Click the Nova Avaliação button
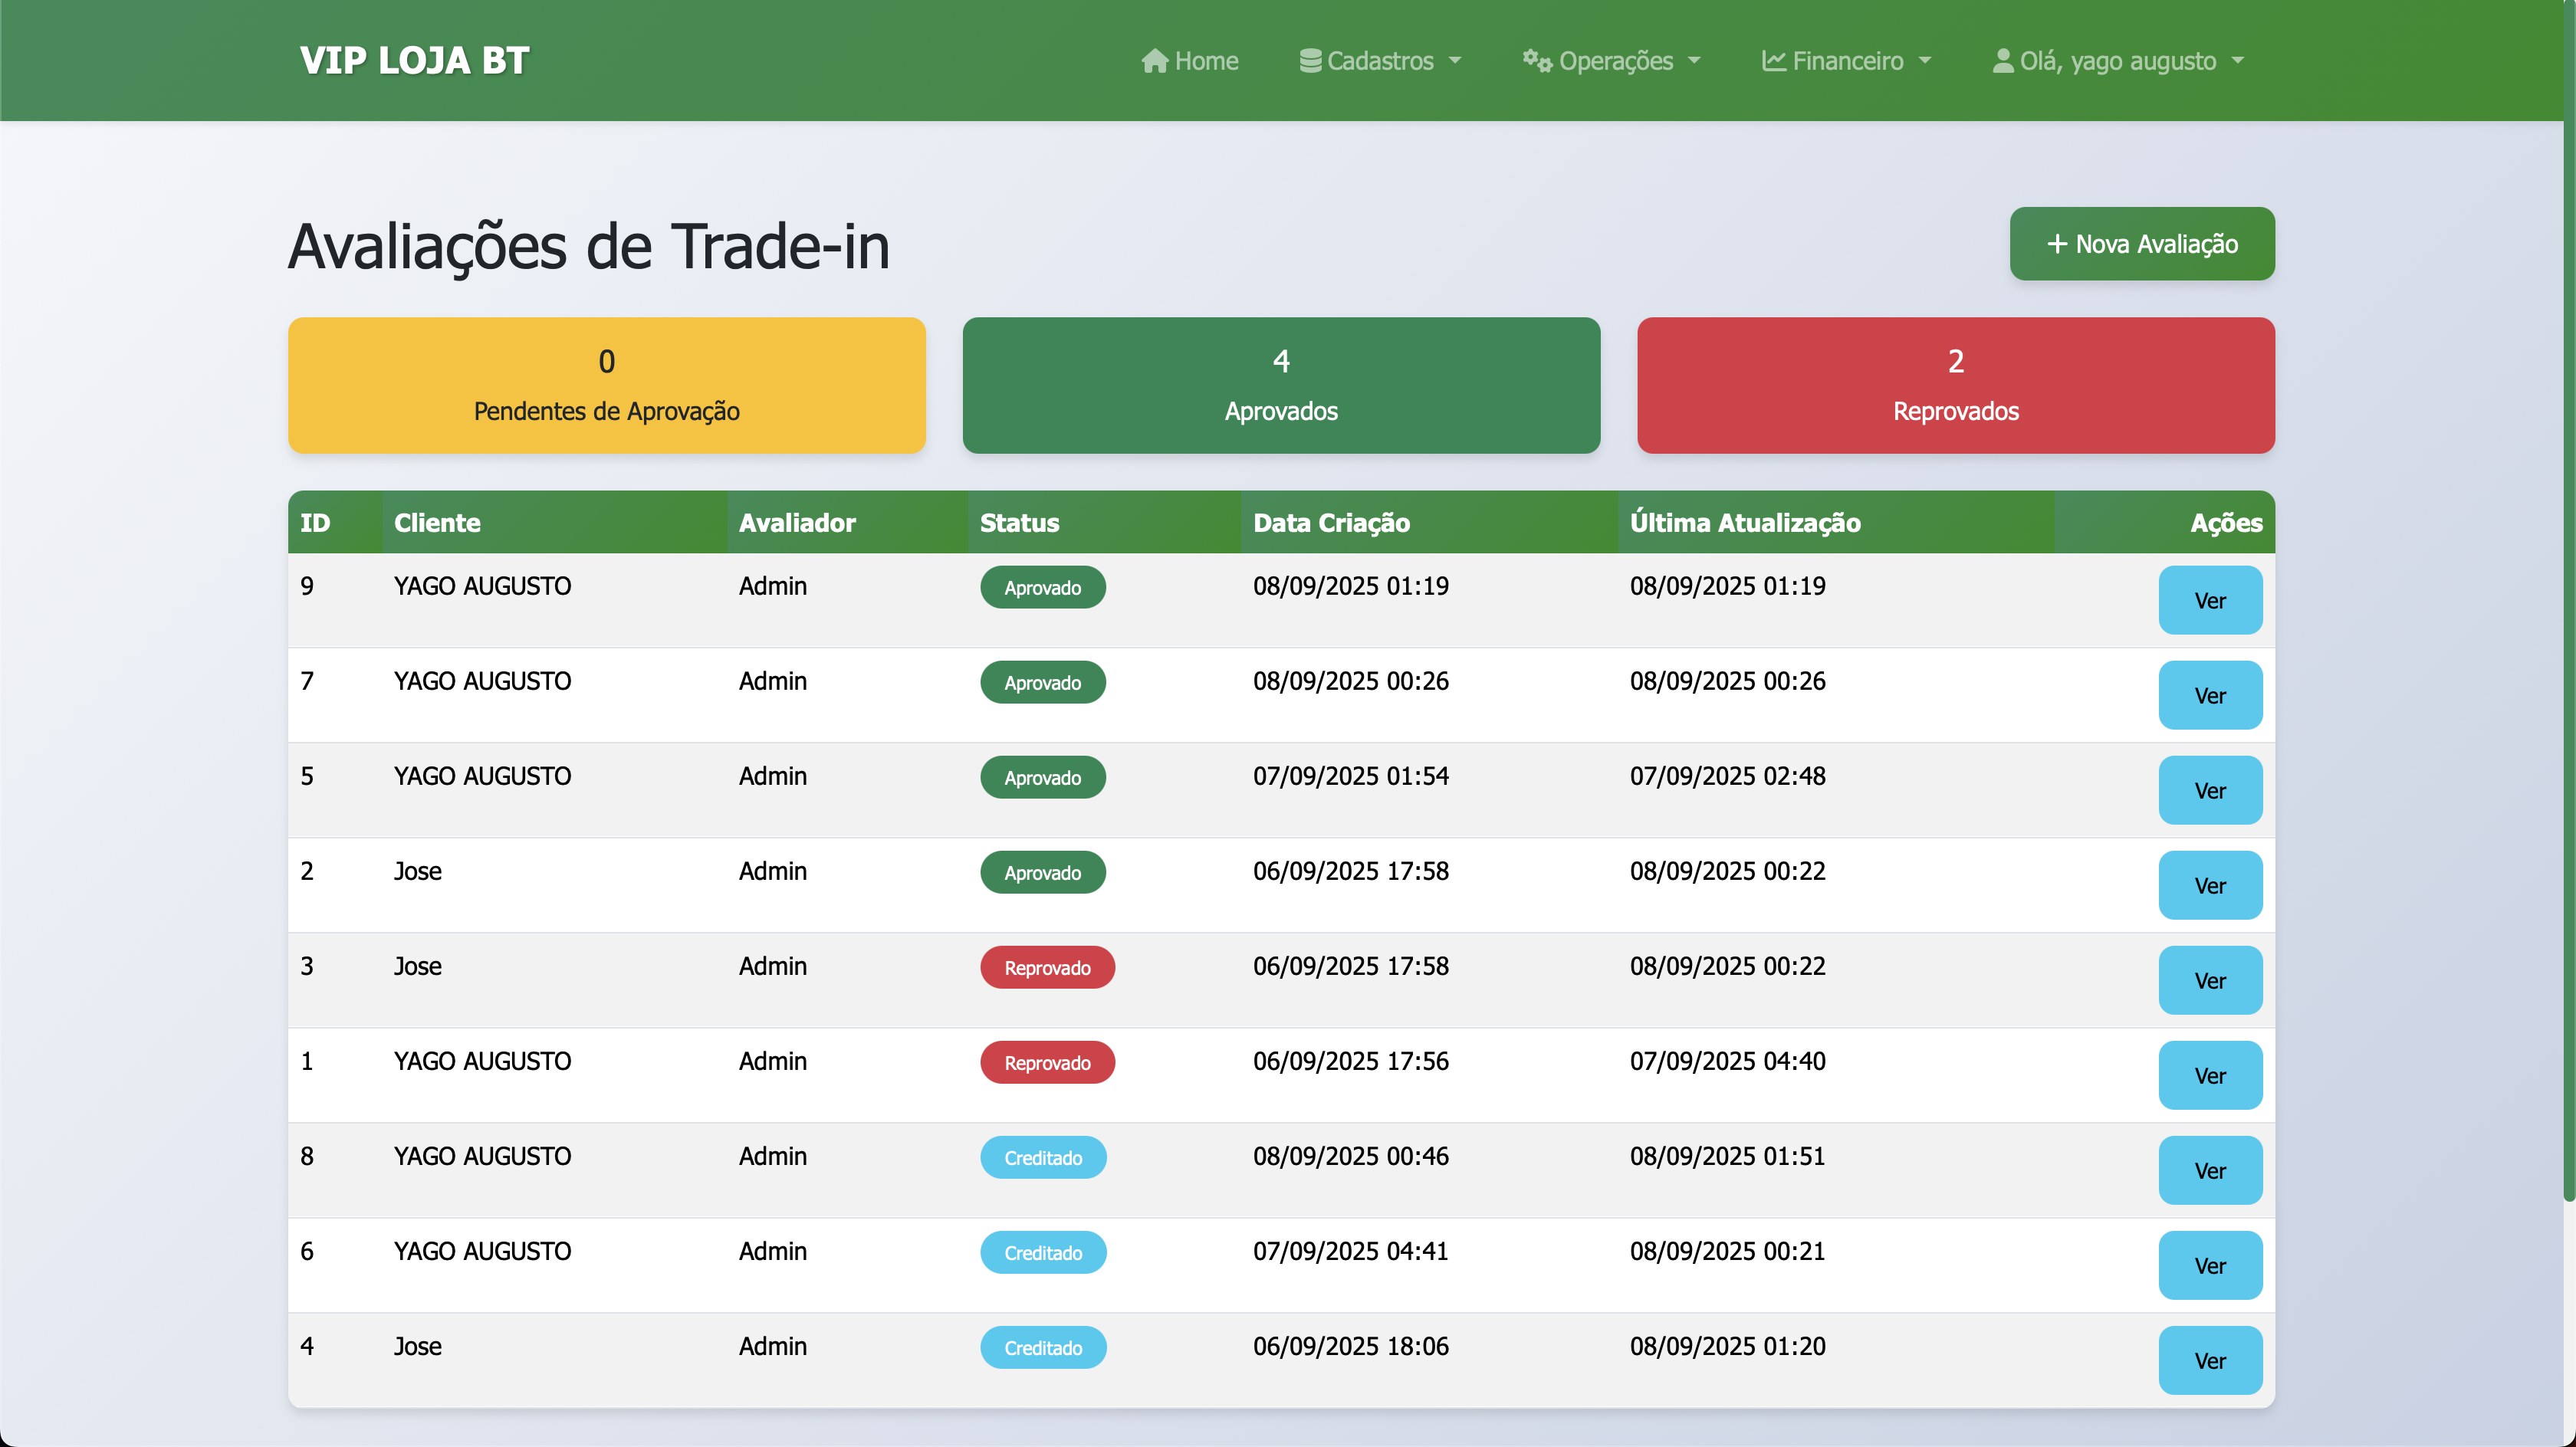The image size is (2576, 1447). click(x=2141, y=243)
